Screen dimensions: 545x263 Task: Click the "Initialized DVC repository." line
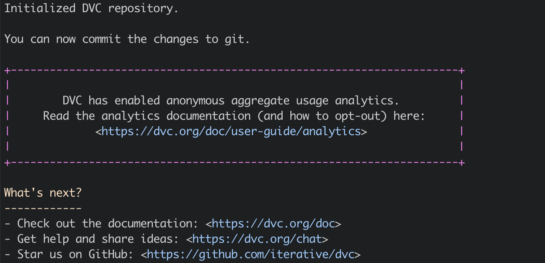point(91,8)
